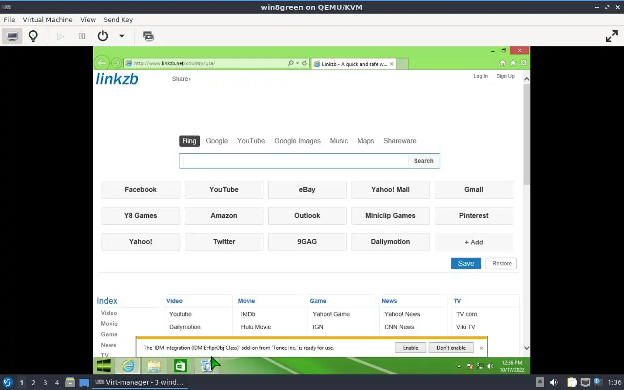Screen dimensions: 624x390
Task: Open the View menu
Action: [x=88, y=19]
